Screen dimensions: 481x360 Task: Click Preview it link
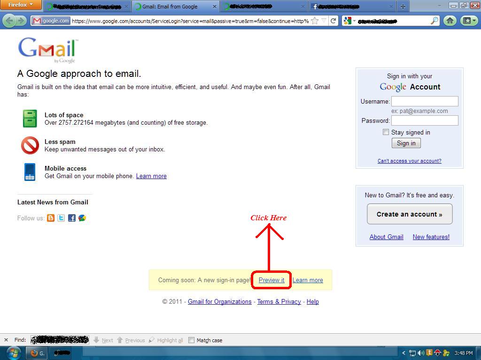272,280
